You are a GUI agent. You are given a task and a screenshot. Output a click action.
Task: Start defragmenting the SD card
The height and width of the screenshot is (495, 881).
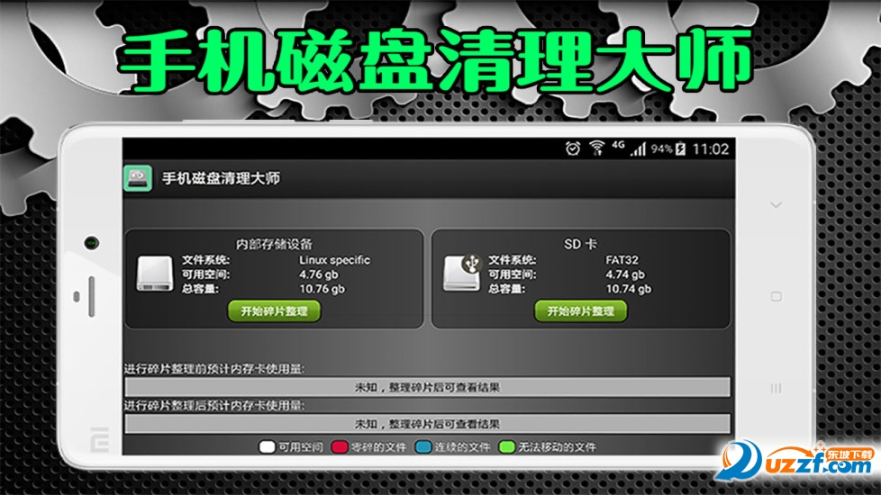(580, 310)
